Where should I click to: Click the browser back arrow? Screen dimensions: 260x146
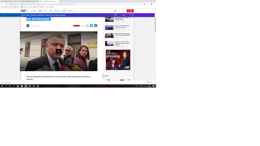[2, 4]
